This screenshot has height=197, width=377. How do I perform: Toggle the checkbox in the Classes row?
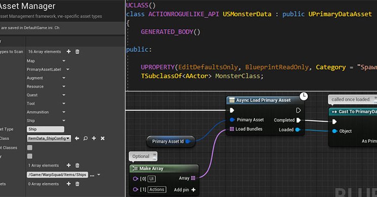[29, 147]
